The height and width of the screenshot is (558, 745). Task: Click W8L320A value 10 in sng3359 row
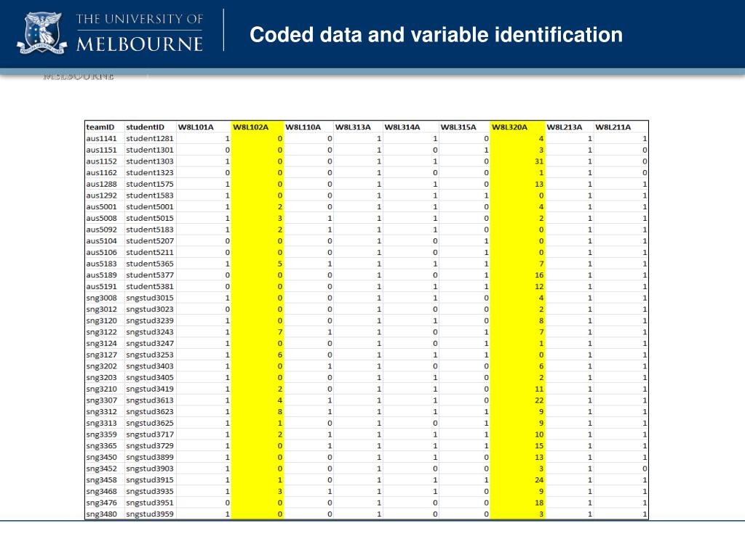(539, 434)
